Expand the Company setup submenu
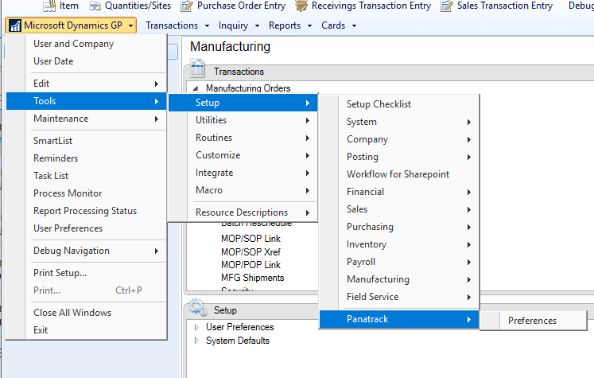This screenshot has height=378, width=594. pyautogui.click(x=399, y=139)
